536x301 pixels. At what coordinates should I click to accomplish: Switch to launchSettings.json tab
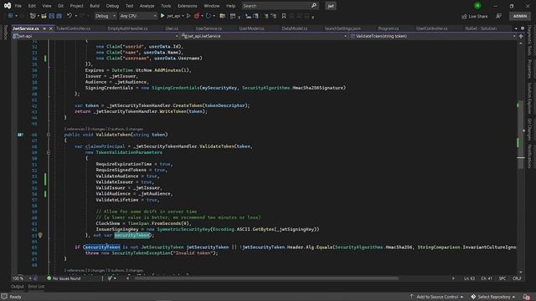click(x=343, y=28)
